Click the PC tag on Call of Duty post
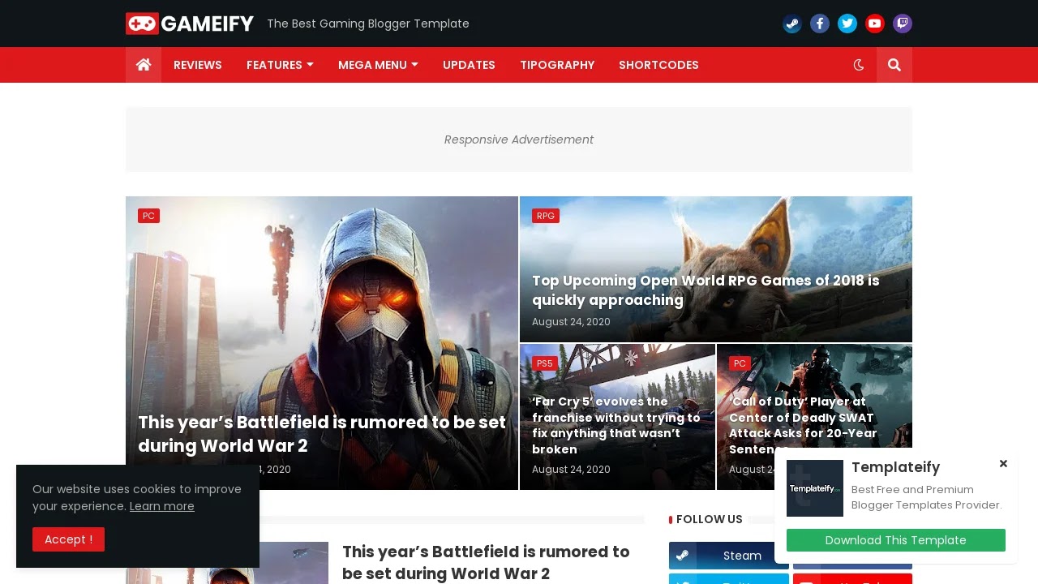The width and height of the screenshot is (1038, 584). click(740, 363)
